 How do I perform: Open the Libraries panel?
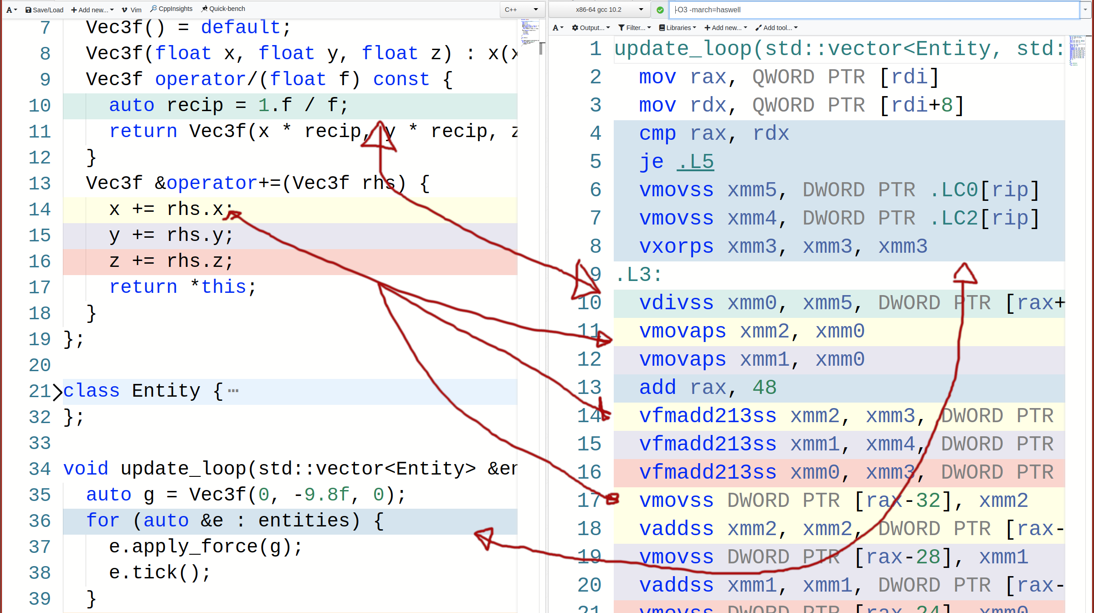tap(678, 27)
